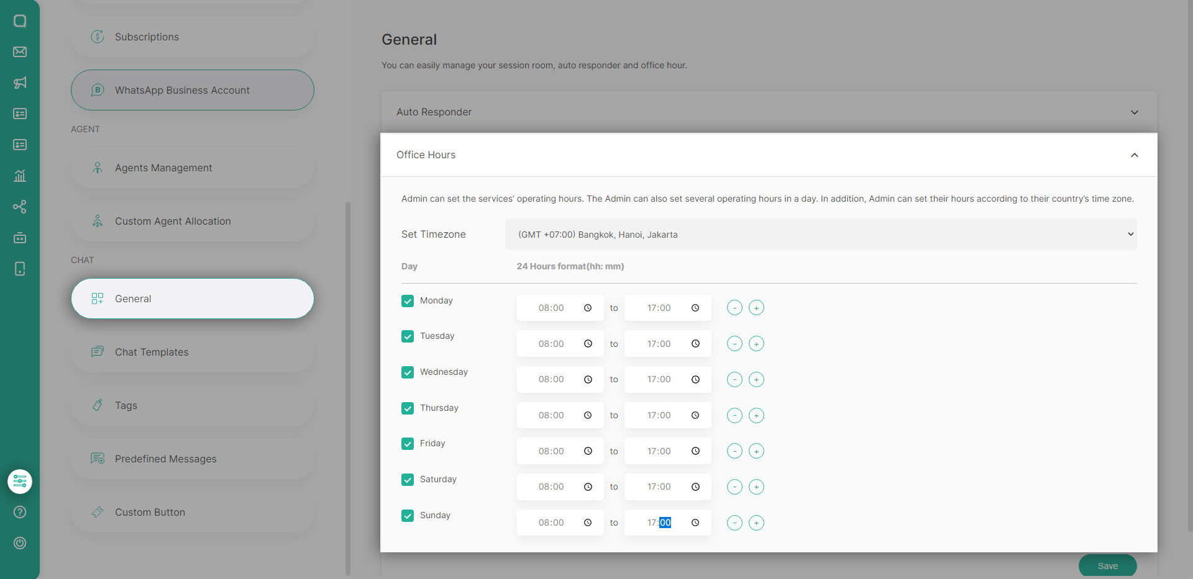
Task: Uncheck the Sunday checkbox
Action: [x=408, y=516]
